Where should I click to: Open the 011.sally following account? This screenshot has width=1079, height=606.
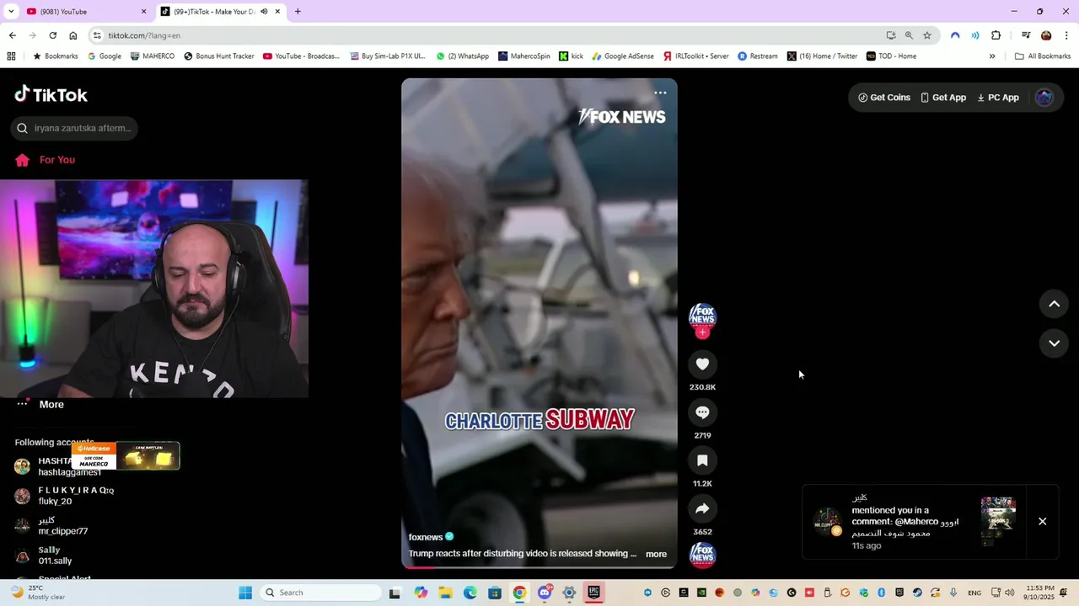[x=44, y=555]
